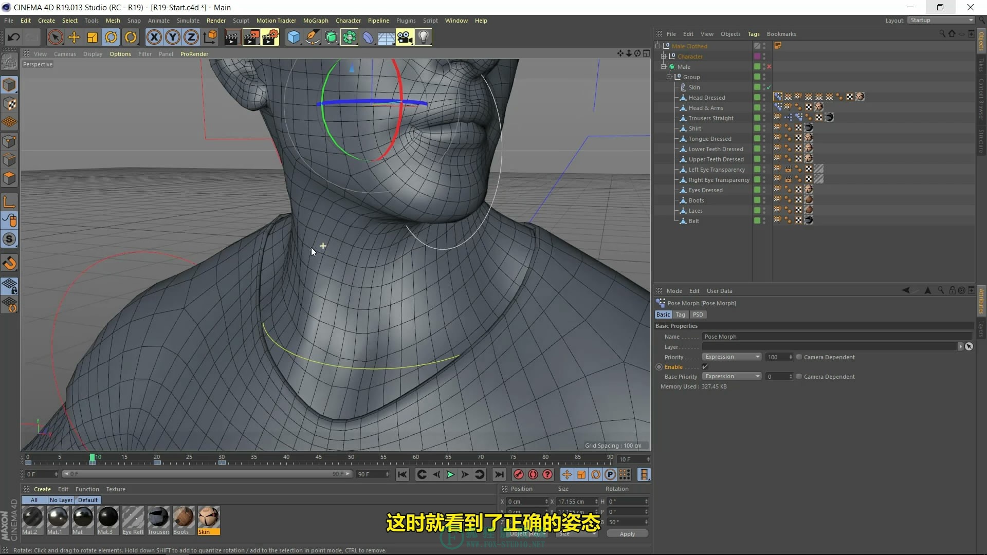Screen dimensions: 987x555
Task: Jump to end of animation
Action: [499, 474]
